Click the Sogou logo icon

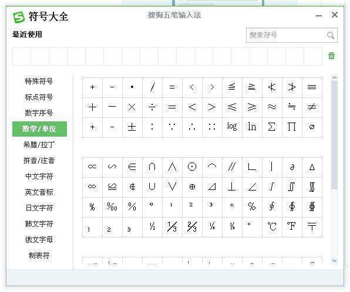coord(19,17)
